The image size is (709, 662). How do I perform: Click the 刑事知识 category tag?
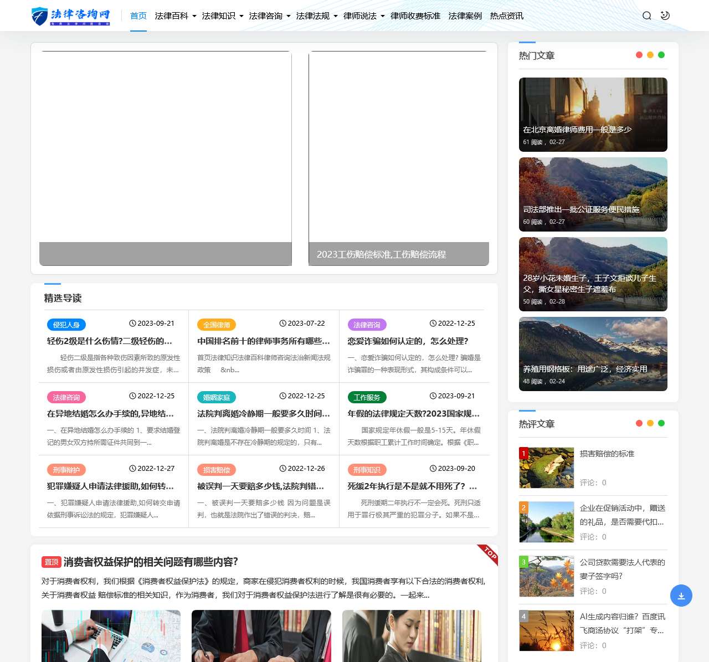tap(367, 470)
